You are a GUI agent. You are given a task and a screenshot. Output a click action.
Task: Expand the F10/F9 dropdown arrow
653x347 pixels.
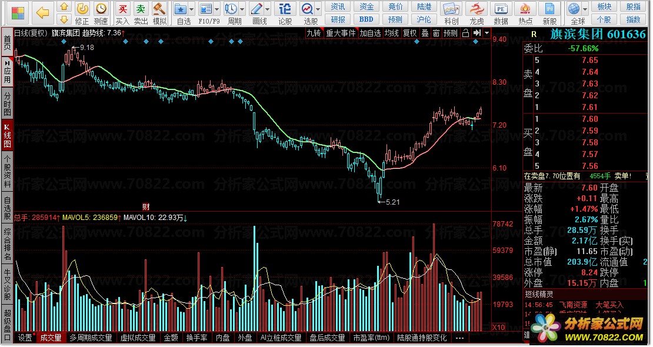[x=216, y=9]
